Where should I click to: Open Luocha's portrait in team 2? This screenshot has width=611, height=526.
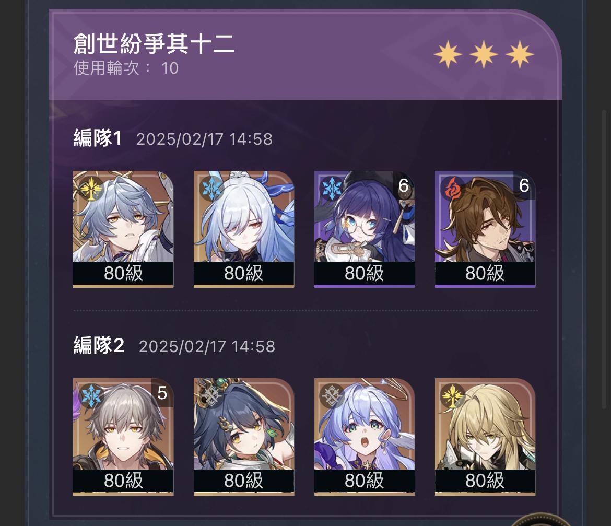(x=485, y=437)
